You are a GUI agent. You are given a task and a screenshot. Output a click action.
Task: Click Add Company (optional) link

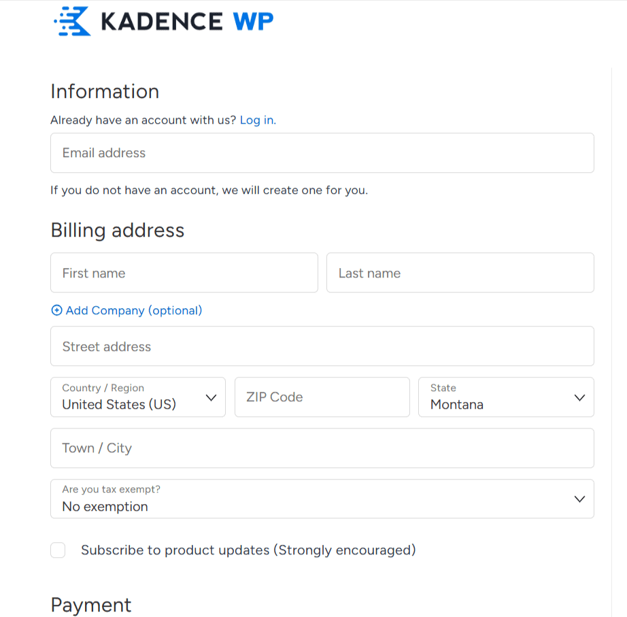pos(134,310)
